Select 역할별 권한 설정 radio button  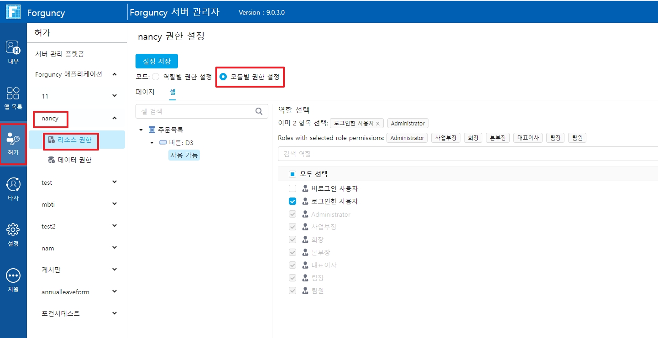click(156, 77)
